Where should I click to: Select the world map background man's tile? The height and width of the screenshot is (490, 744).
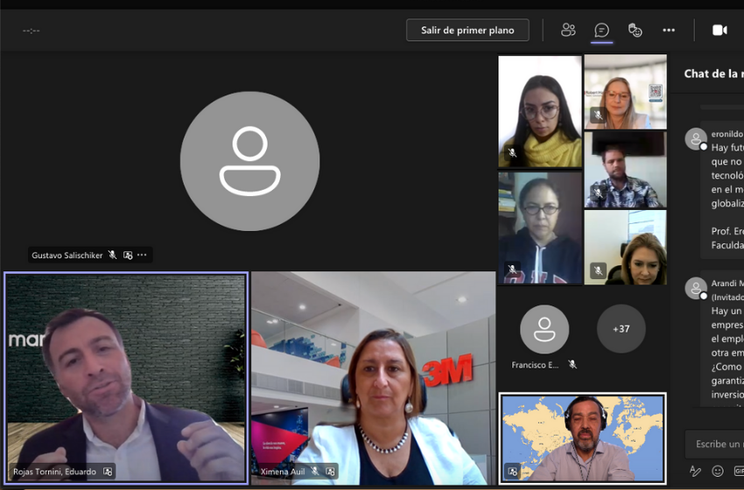[x=582, y=438]
